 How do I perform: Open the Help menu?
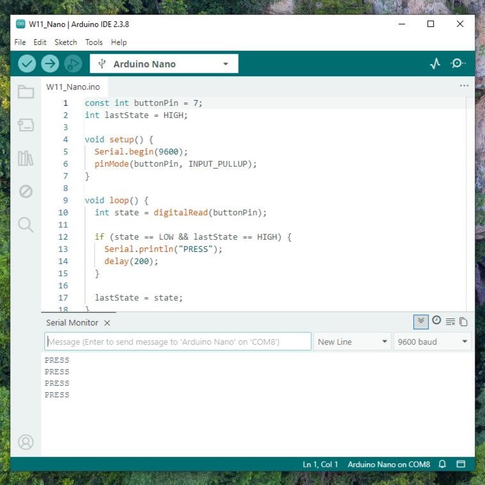[119, 42]
